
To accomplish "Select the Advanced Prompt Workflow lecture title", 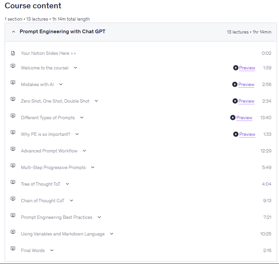I will (49, 151).
